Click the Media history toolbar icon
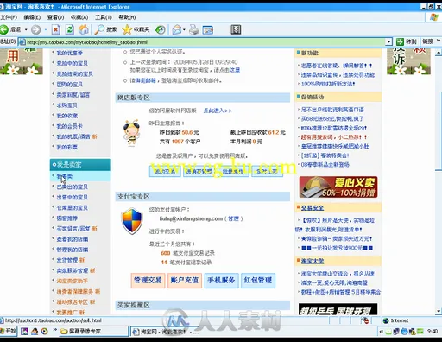Screen dimensions: 442x342 coord(161,29)
